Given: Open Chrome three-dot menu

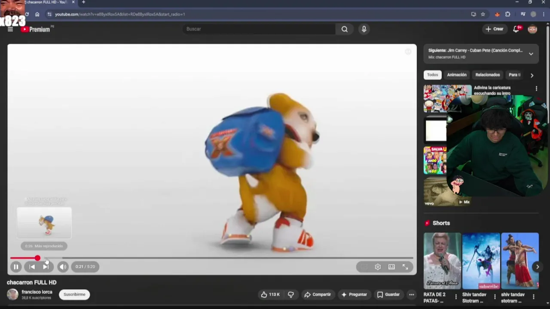Looking at the screenshot, I should 544,14.
